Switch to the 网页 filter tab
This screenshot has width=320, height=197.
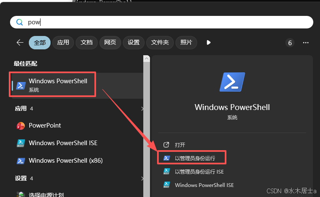tap(110, 43)
